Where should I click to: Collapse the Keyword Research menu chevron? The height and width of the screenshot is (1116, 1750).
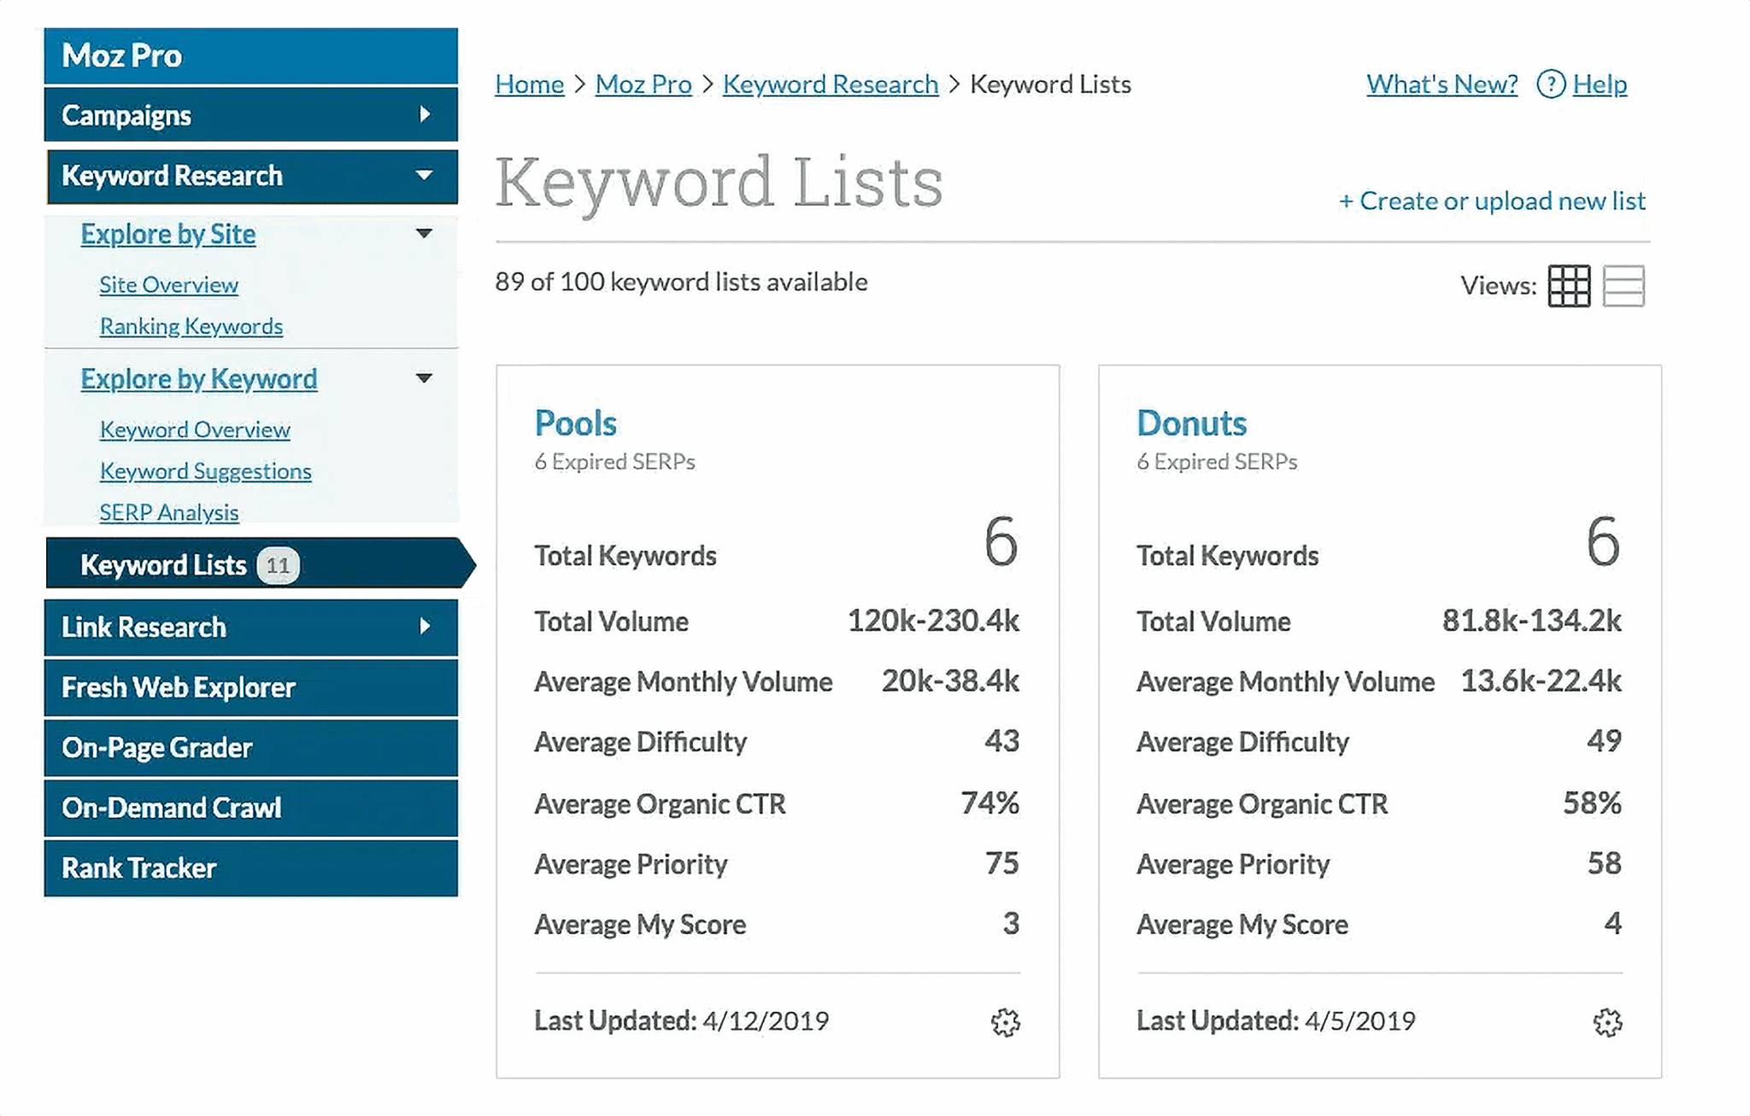tap(425, 176)
